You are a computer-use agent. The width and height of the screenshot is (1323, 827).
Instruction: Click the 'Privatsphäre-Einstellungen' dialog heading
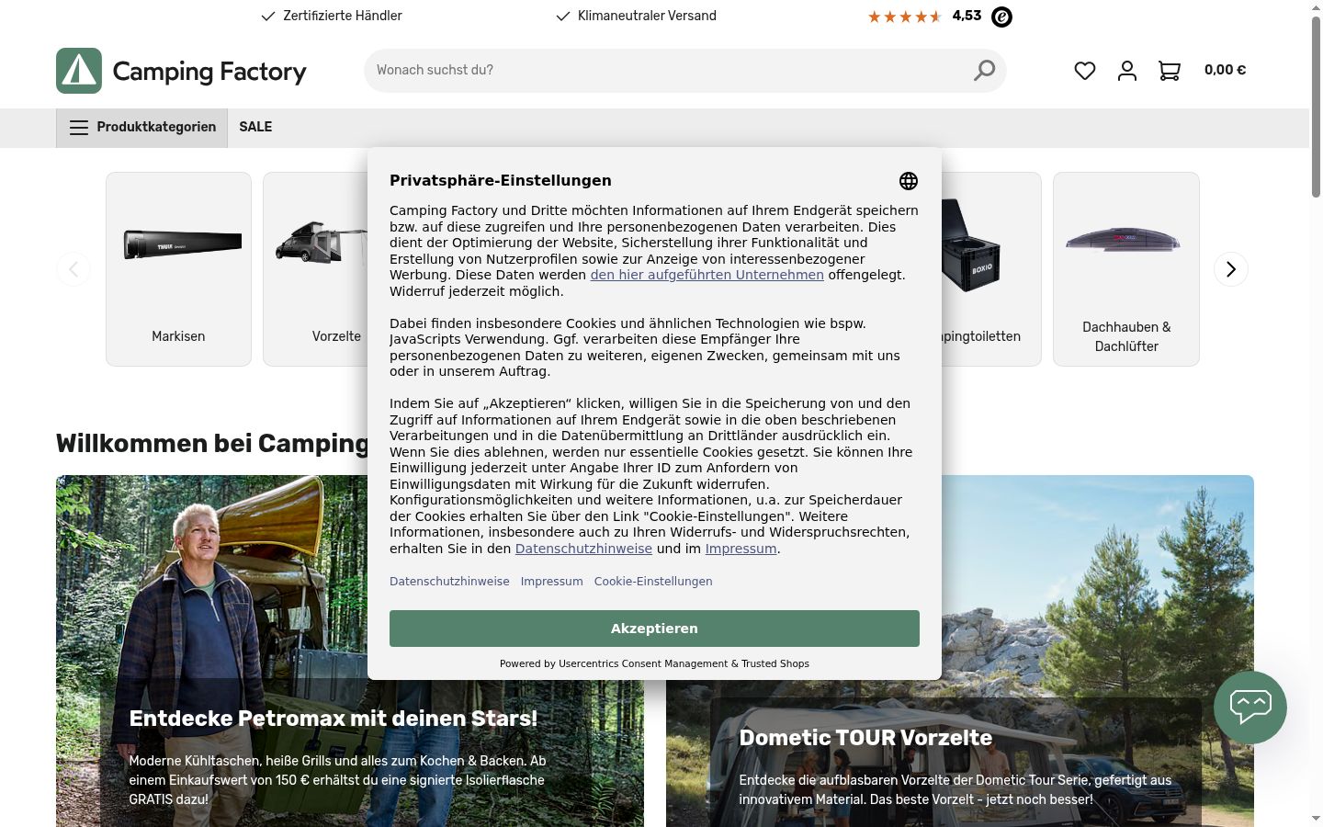501,181
